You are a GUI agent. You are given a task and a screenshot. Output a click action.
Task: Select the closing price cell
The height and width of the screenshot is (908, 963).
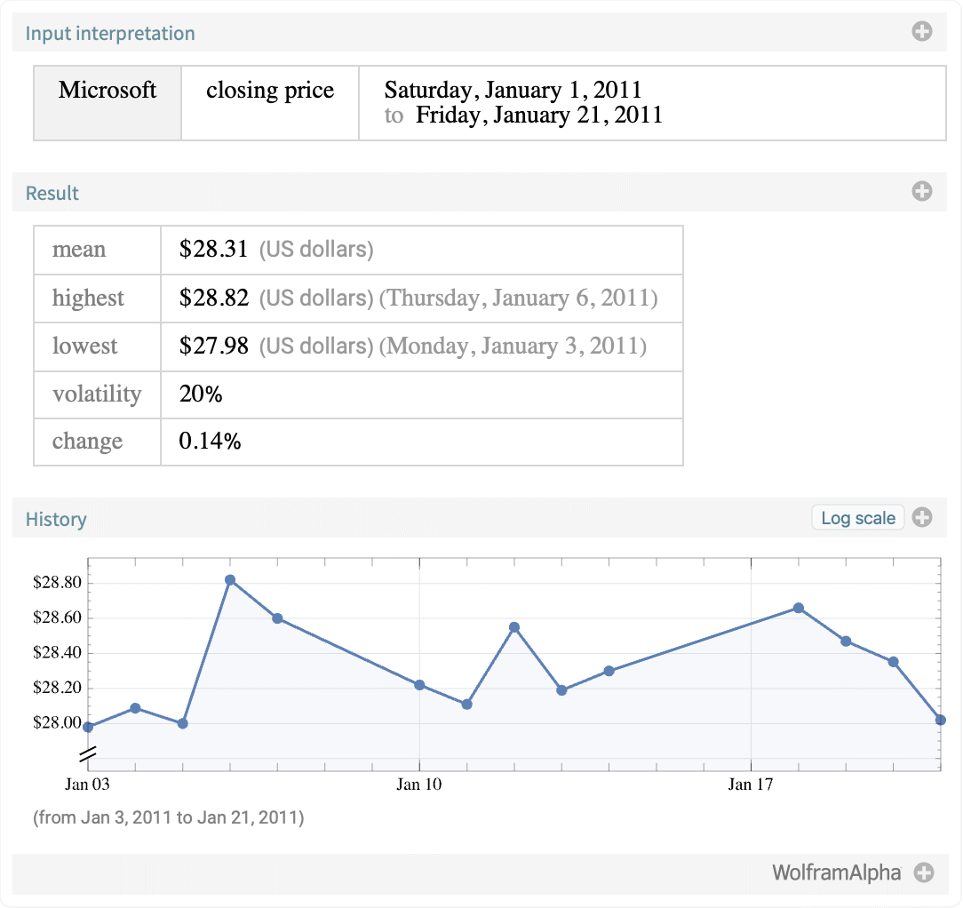pos(270,91)
